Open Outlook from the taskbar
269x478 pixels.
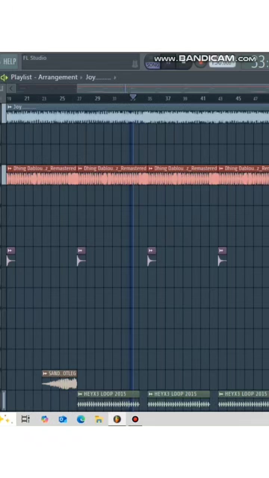click(63, 419)
